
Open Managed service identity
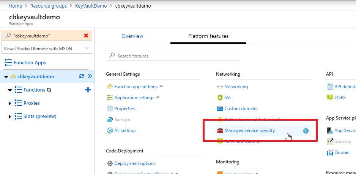pos(249,130)
